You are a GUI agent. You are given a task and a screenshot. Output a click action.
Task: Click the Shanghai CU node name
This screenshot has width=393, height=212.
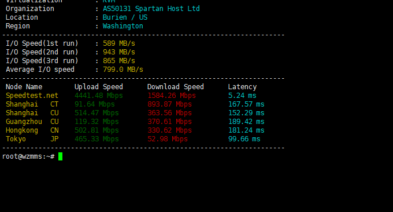[32, 113]
